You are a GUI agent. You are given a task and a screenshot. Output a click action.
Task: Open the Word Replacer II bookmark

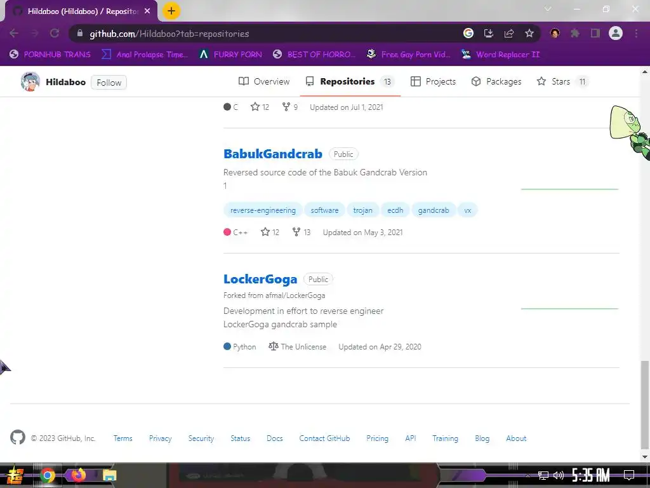[500, 55]
